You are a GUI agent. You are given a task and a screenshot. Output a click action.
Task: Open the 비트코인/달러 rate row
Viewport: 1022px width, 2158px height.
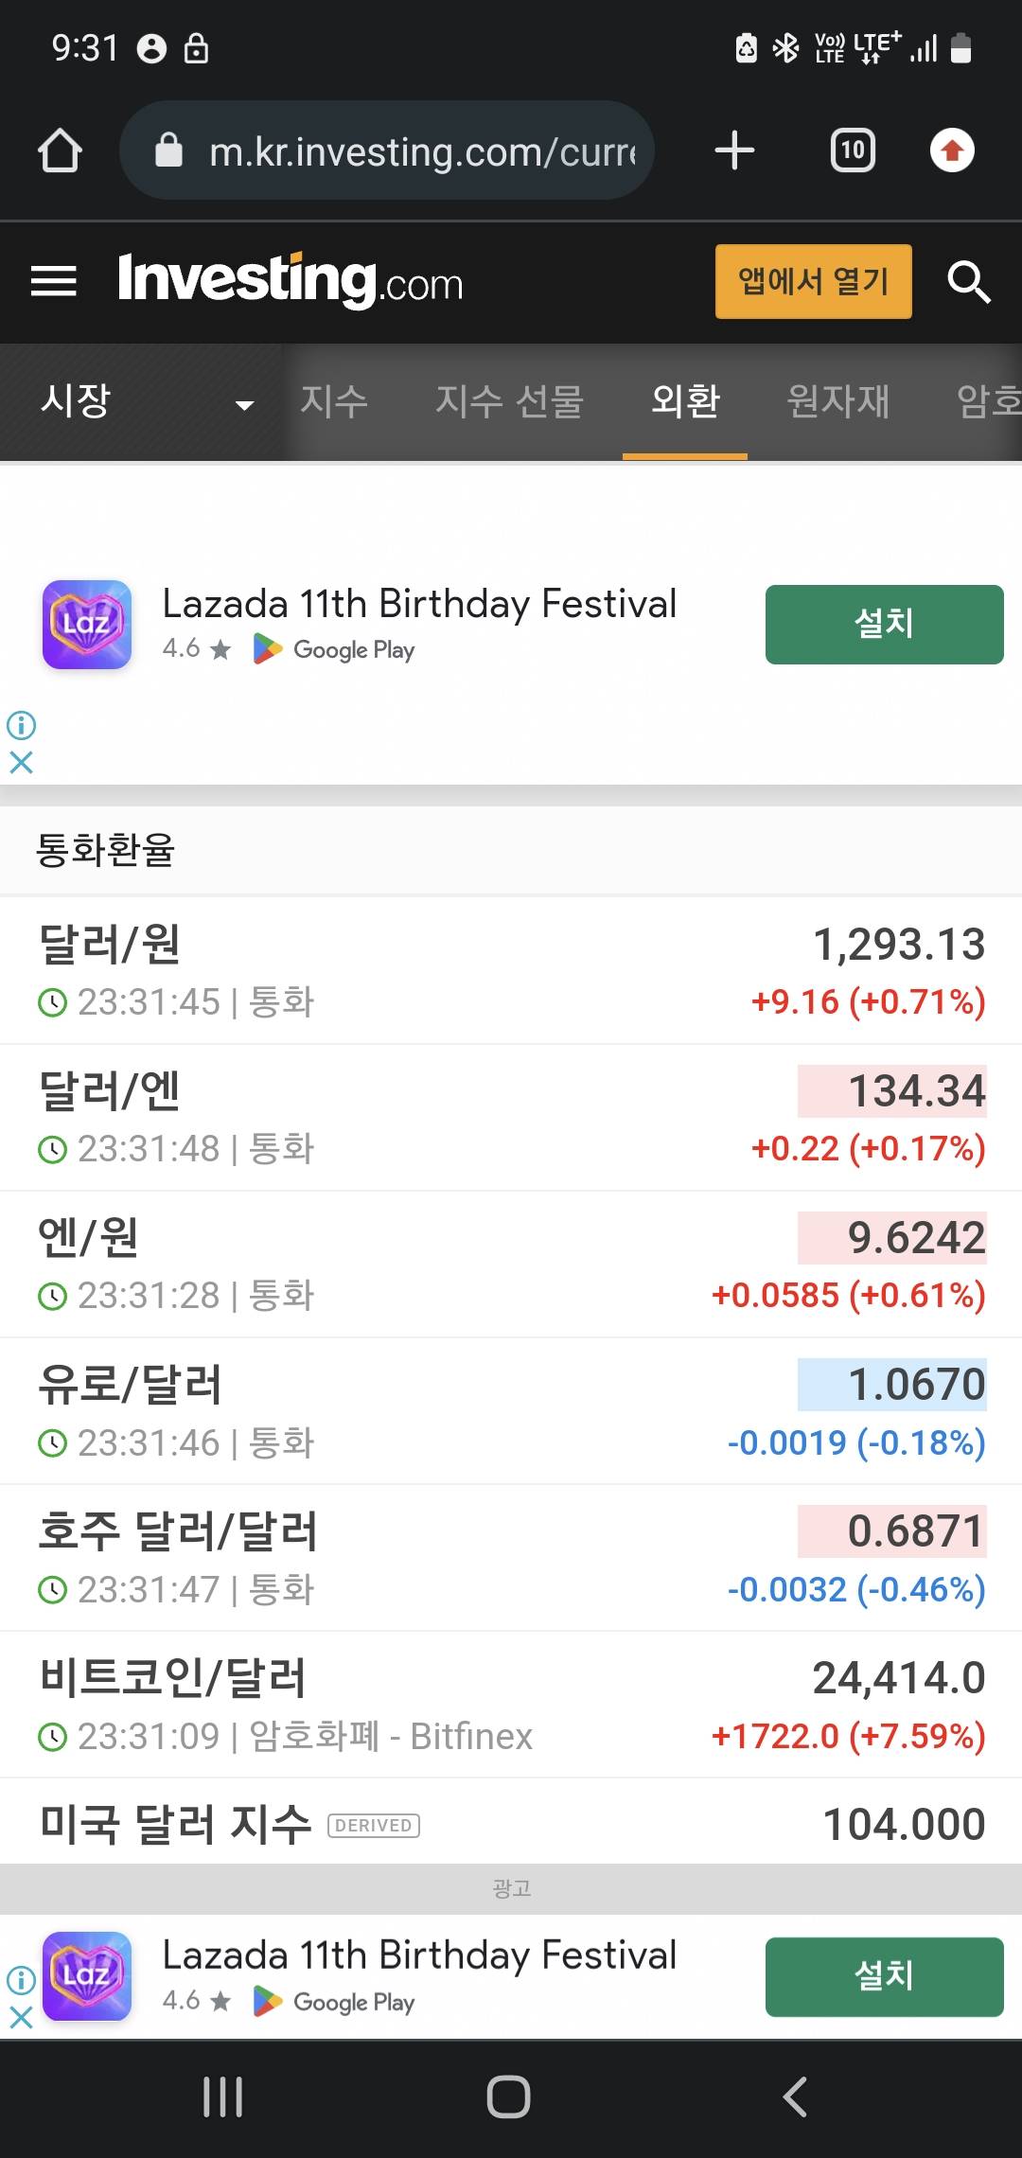(x=511, y=1704)
